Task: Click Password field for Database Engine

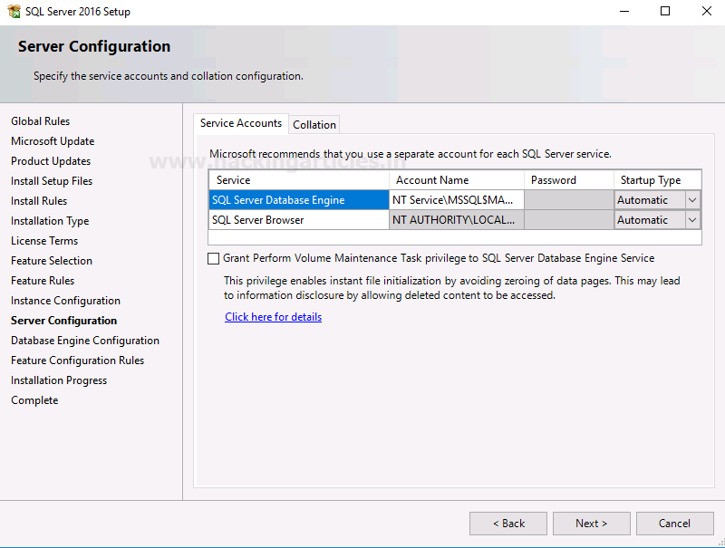Action: click(569, 200)
